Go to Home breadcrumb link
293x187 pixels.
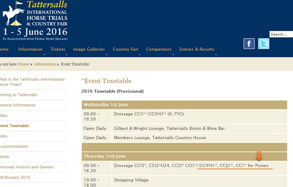tap(24, 64)
